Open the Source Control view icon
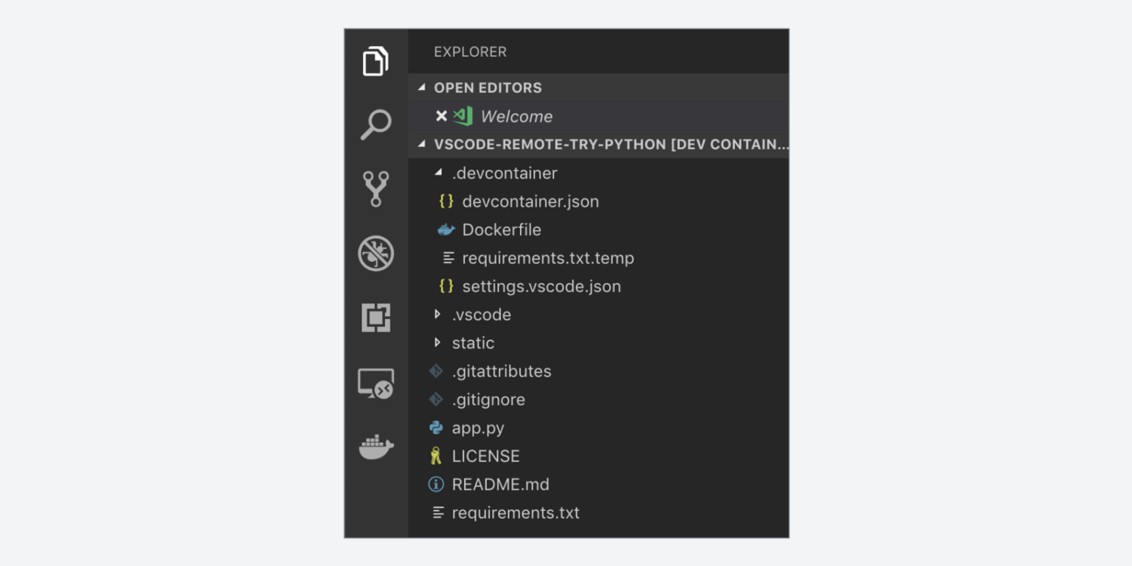The image size is (1132, 566). [376, 189]
